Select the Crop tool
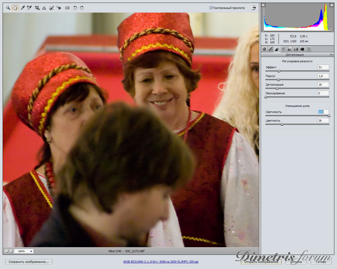This screenshot has width=337, height=269. [x=37, y=8]
